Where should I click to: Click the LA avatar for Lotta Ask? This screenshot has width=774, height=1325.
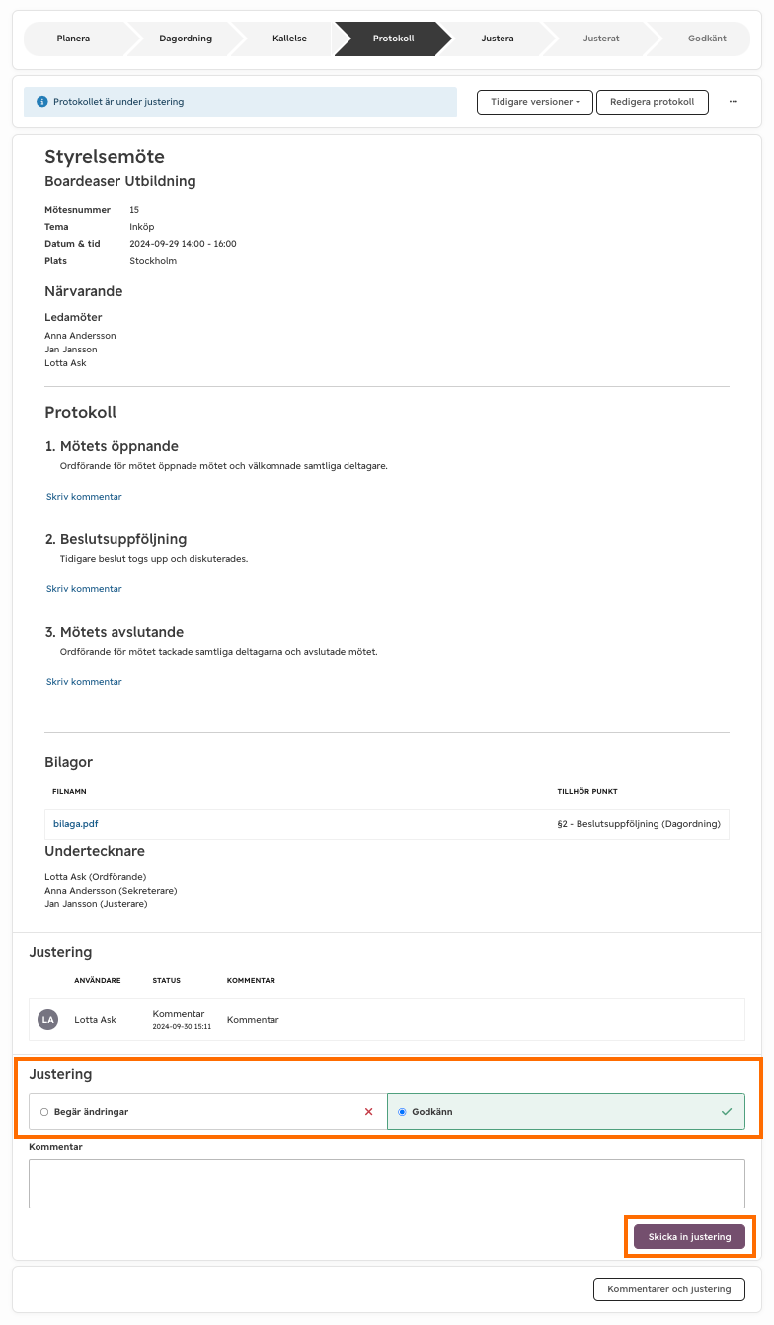47,1020
